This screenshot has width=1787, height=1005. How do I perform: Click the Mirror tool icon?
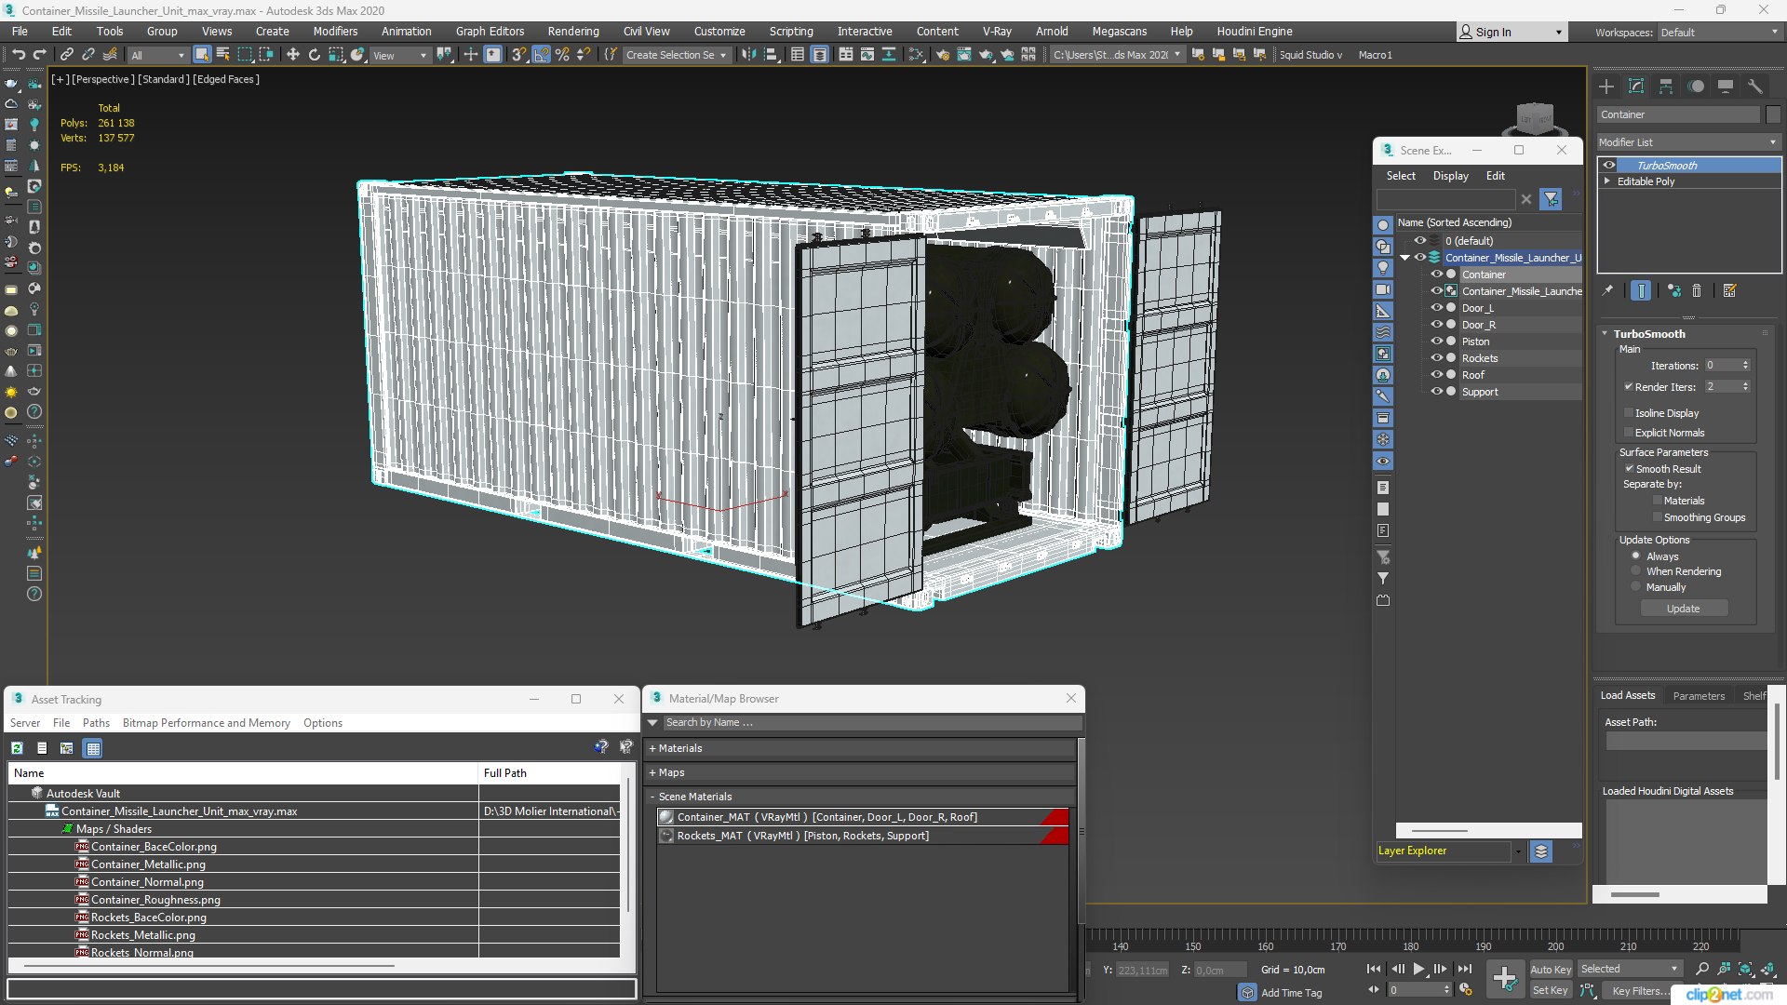(748, 55)
